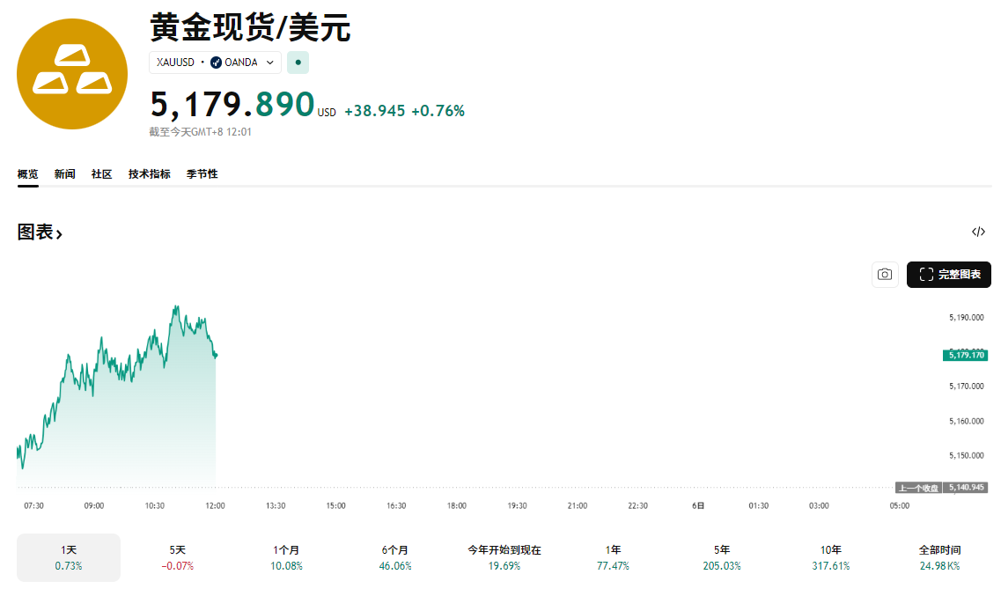This screenshot has width=1001, height=589.
Task: Select the 5天 time range
Action: click(x=177, y=556)
